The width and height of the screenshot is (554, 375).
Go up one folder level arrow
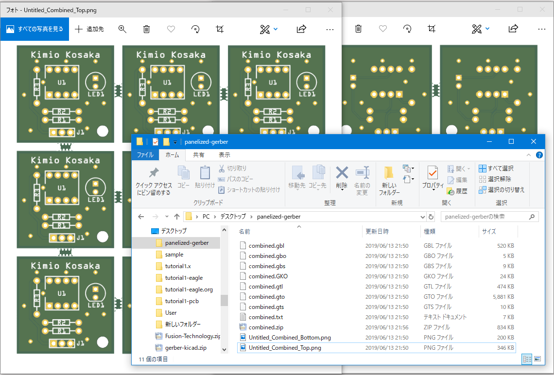coord(177,217)
